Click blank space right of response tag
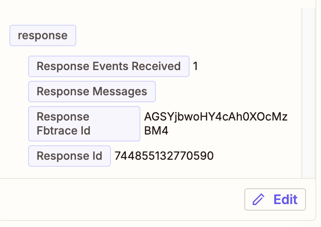321x227 pixels. (187, 35)
